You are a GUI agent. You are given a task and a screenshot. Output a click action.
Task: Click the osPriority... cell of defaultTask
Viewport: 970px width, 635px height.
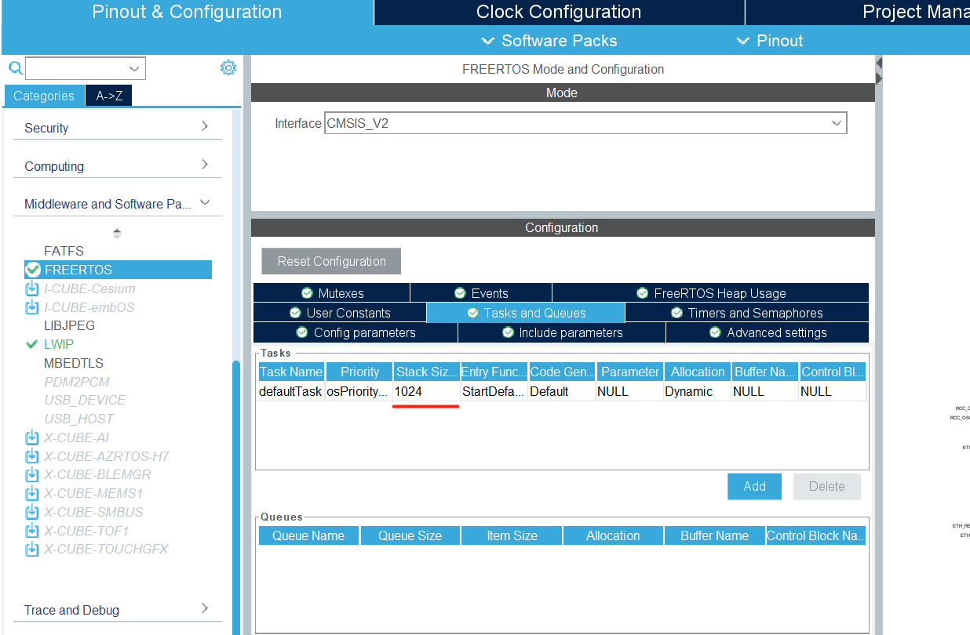tap(358, 391)
